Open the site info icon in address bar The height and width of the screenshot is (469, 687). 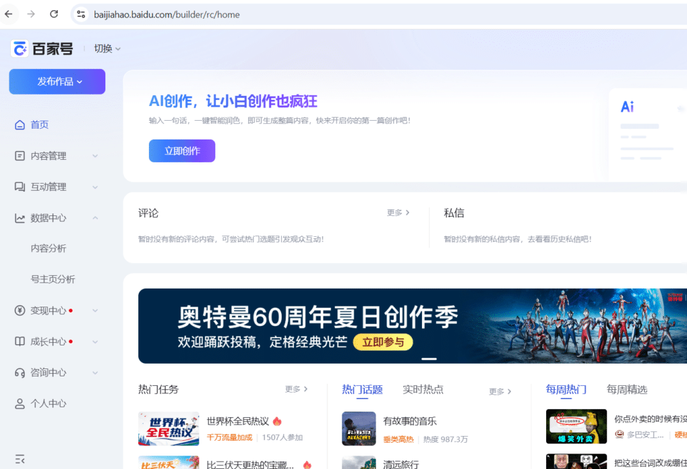click(x=81, y=15)
